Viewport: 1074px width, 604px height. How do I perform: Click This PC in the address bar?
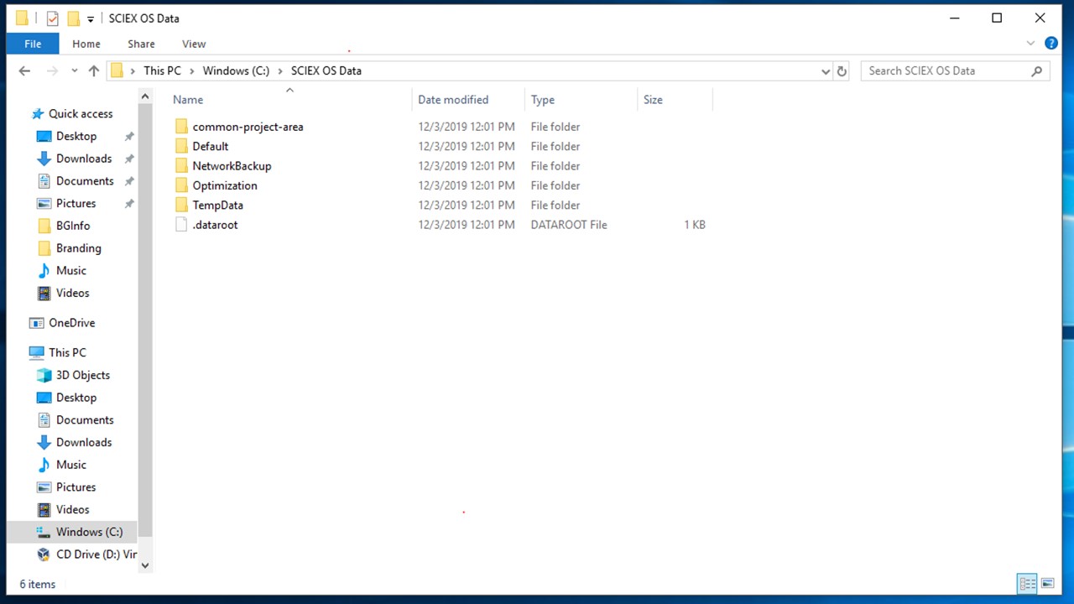pyautogui.click(x=162, y=71)
